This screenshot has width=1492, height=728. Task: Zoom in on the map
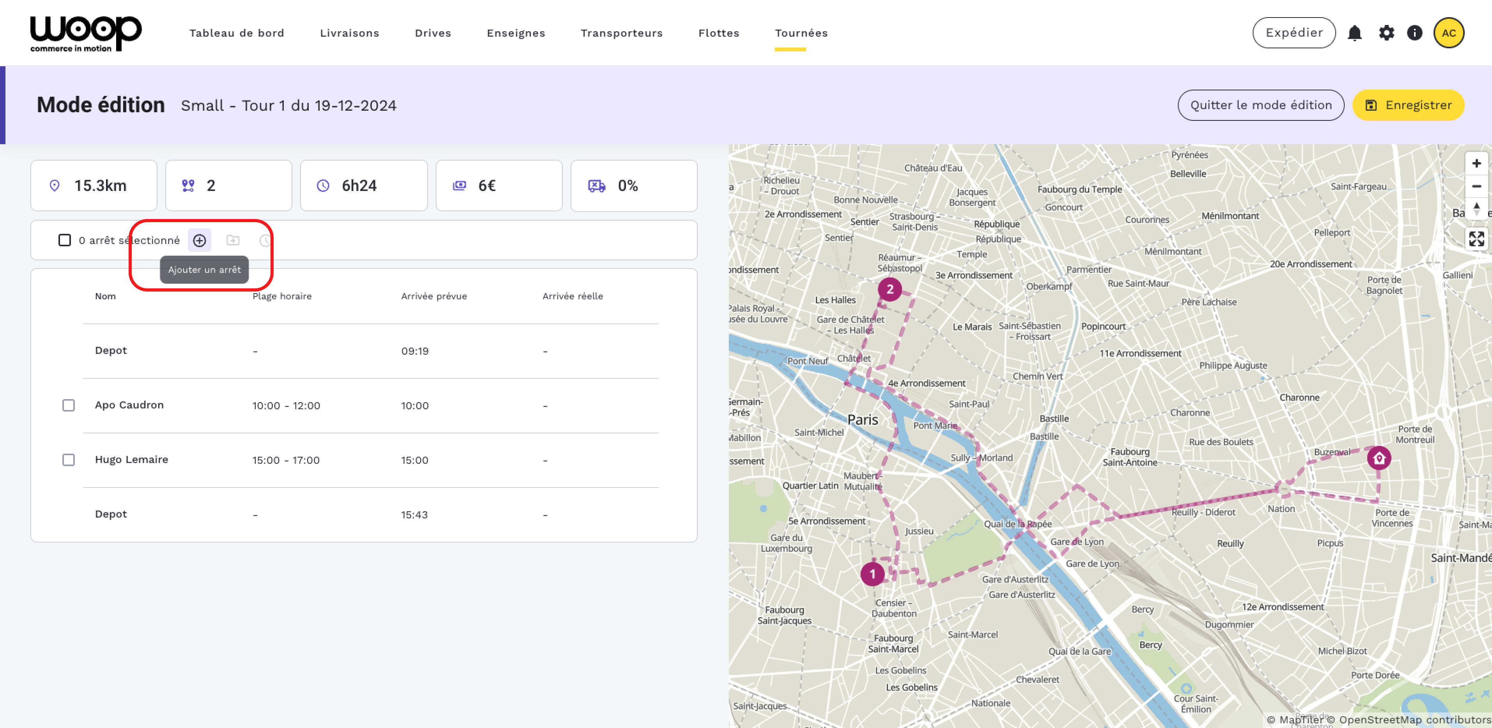pyautogui.click(x=1476, y=164)
